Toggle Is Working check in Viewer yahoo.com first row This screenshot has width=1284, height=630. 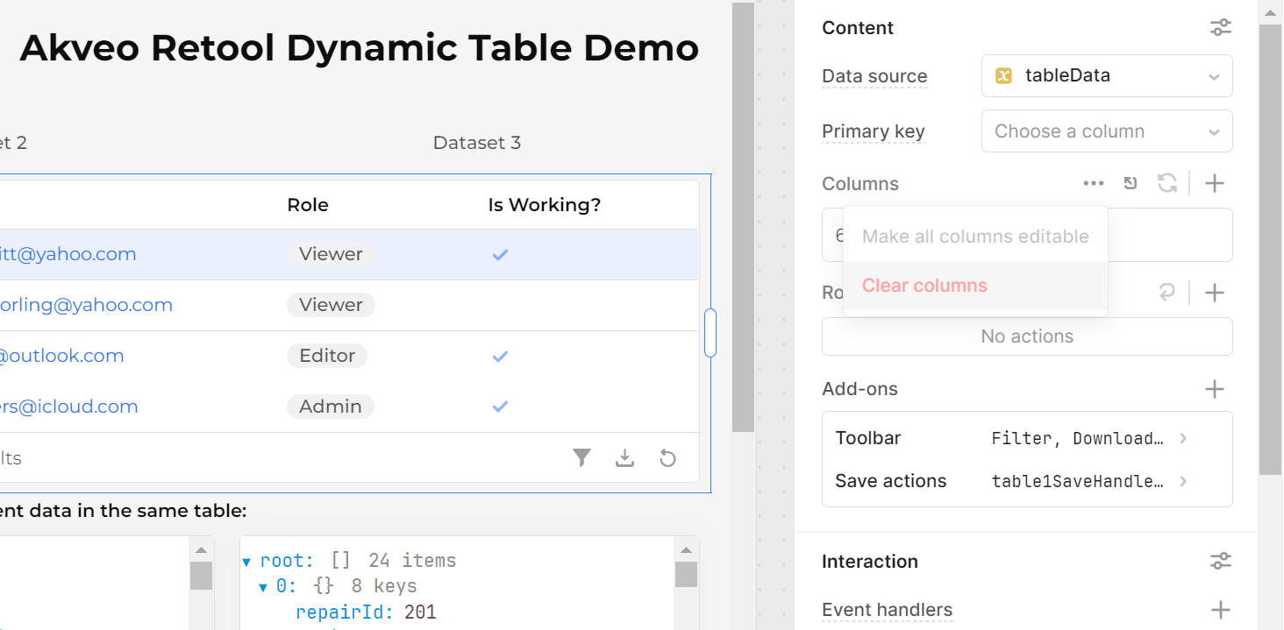[500, 255]
